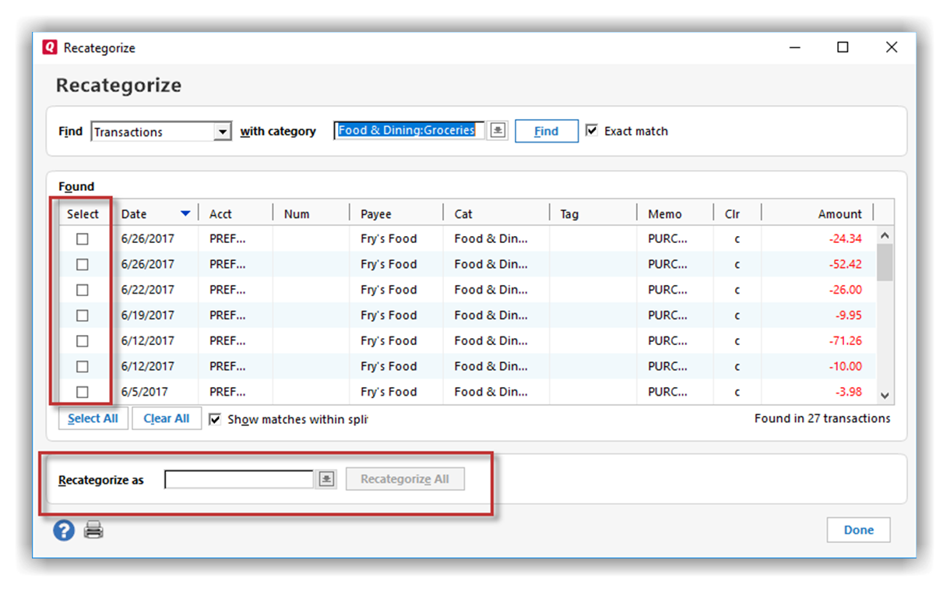Select the -24.34 Fry's Food transaction checkbox
Screen dimensions: 950x592
(x=83, y=239)
